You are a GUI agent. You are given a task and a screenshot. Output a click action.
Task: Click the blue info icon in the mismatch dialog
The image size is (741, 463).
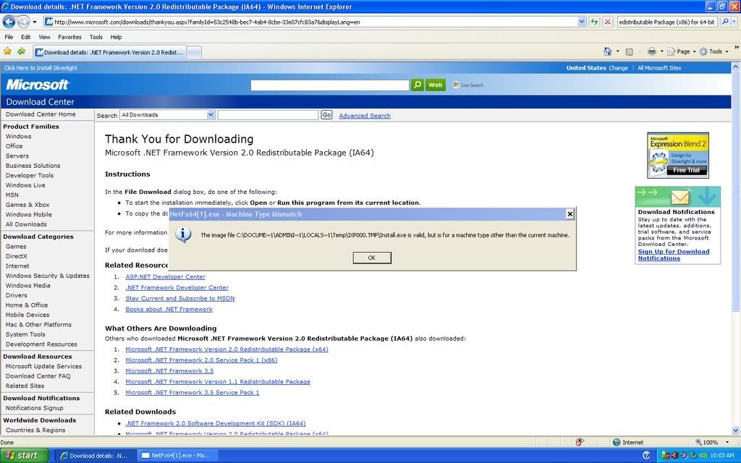coord(183,235)
